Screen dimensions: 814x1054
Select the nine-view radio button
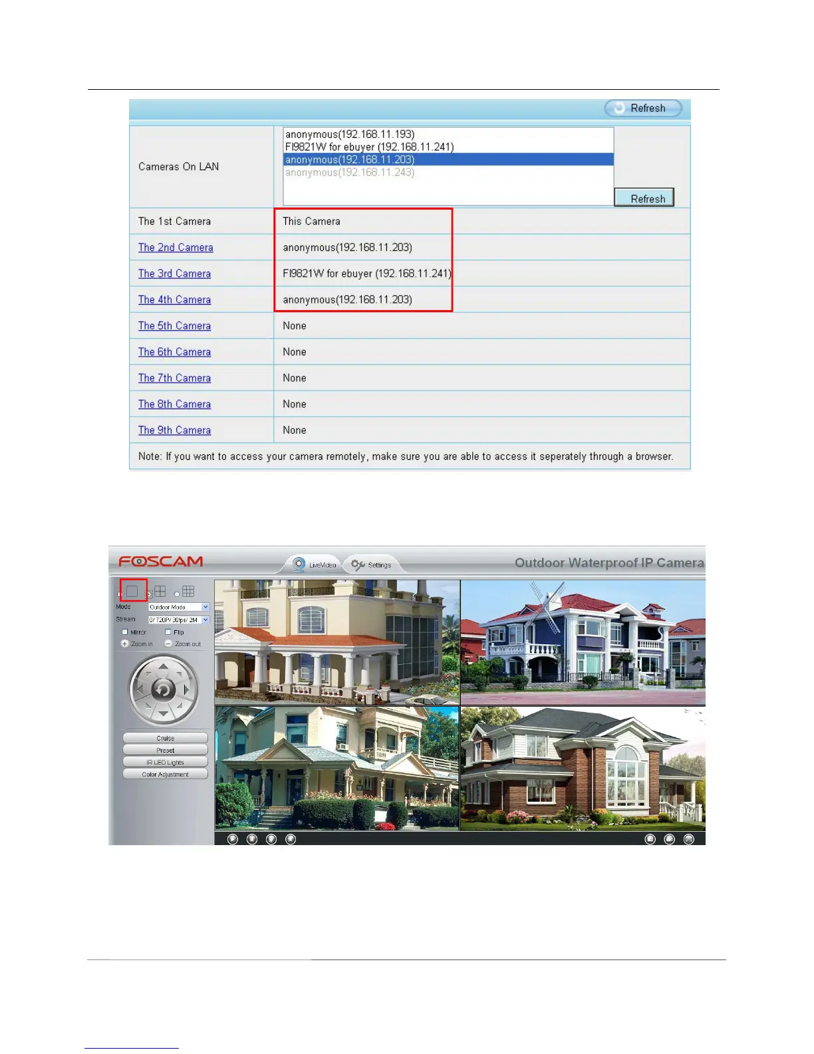177,594
